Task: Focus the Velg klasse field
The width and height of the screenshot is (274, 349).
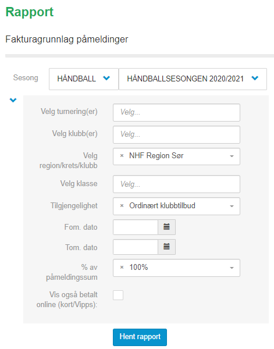Action: tap(176, 184)
